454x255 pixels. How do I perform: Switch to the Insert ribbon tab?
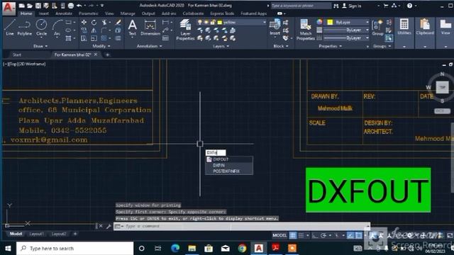tap(44, 13)
